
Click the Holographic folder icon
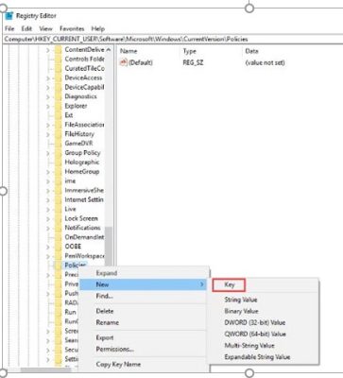[59, 163]
